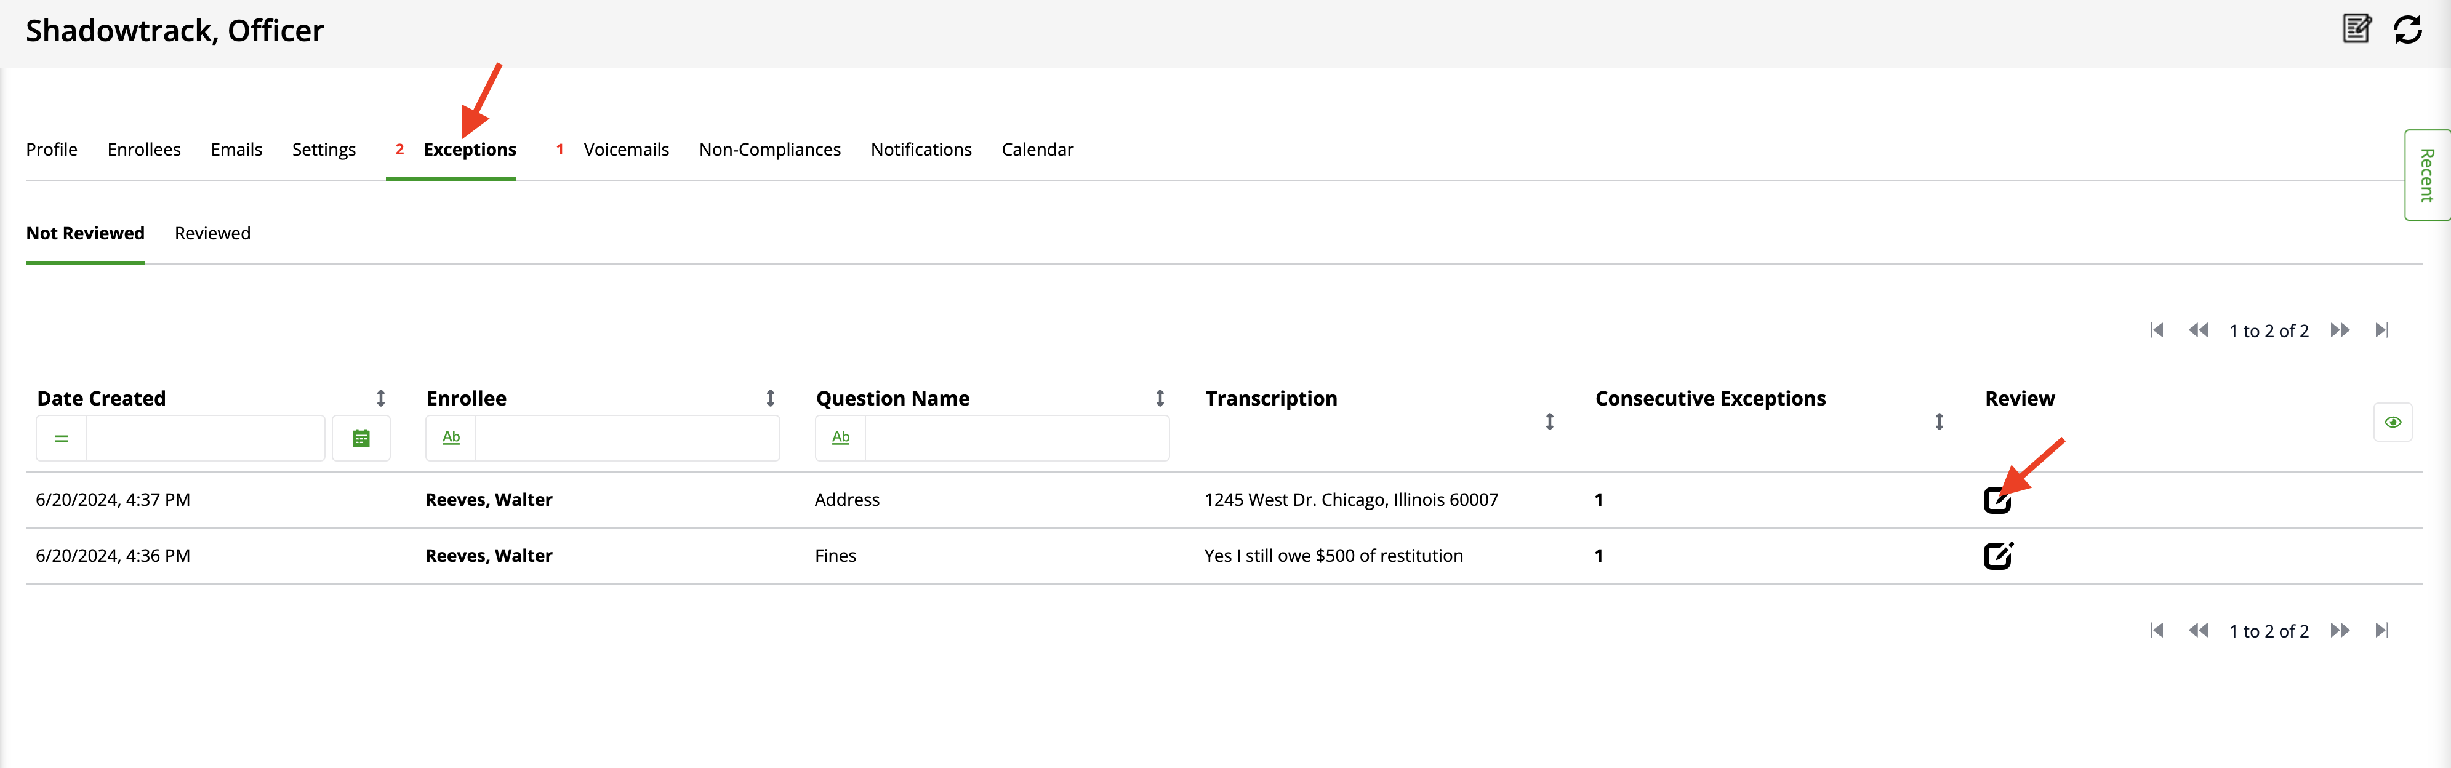Screen dimensions: 2451x768
Task: Open Question Name filter operator dropdown
Action: tap(840, 438)
